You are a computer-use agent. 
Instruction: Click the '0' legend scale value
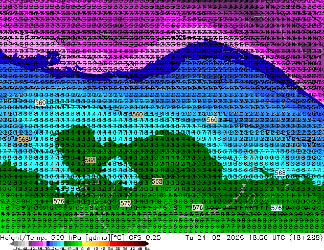[x=82, y=248]
